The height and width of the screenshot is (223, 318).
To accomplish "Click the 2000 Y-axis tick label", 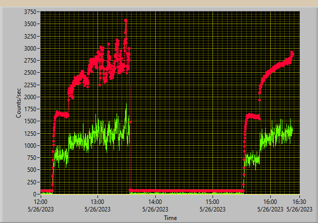I will click(30, 97).
